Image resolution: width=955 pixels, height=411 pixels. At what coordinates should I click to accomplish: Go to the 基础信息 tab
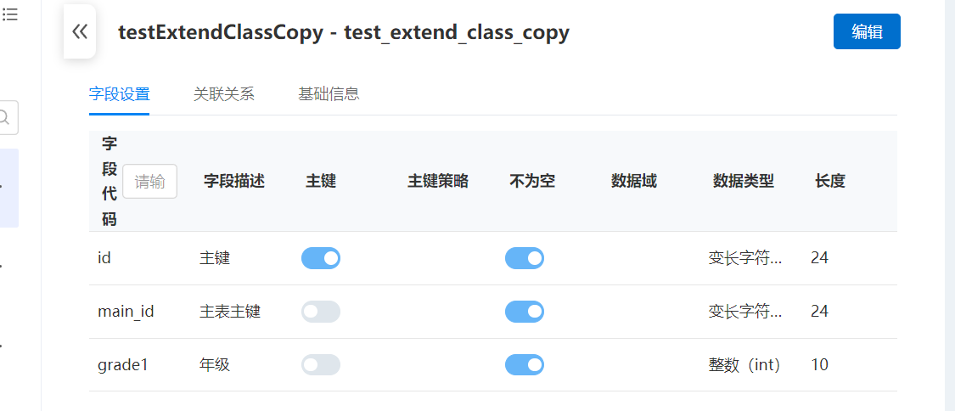tap(329, 94)
